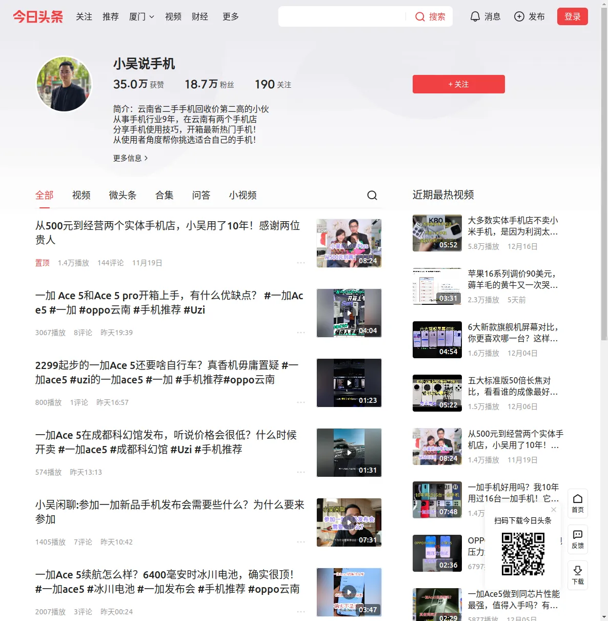608x621 pixels.
Task: Go to 推荐 in top navigation
Action: (x=111, y=16)
